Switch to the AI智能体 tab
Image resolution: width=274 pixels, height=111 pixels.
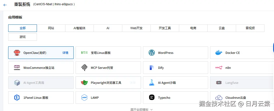click(x=80, y=28)
